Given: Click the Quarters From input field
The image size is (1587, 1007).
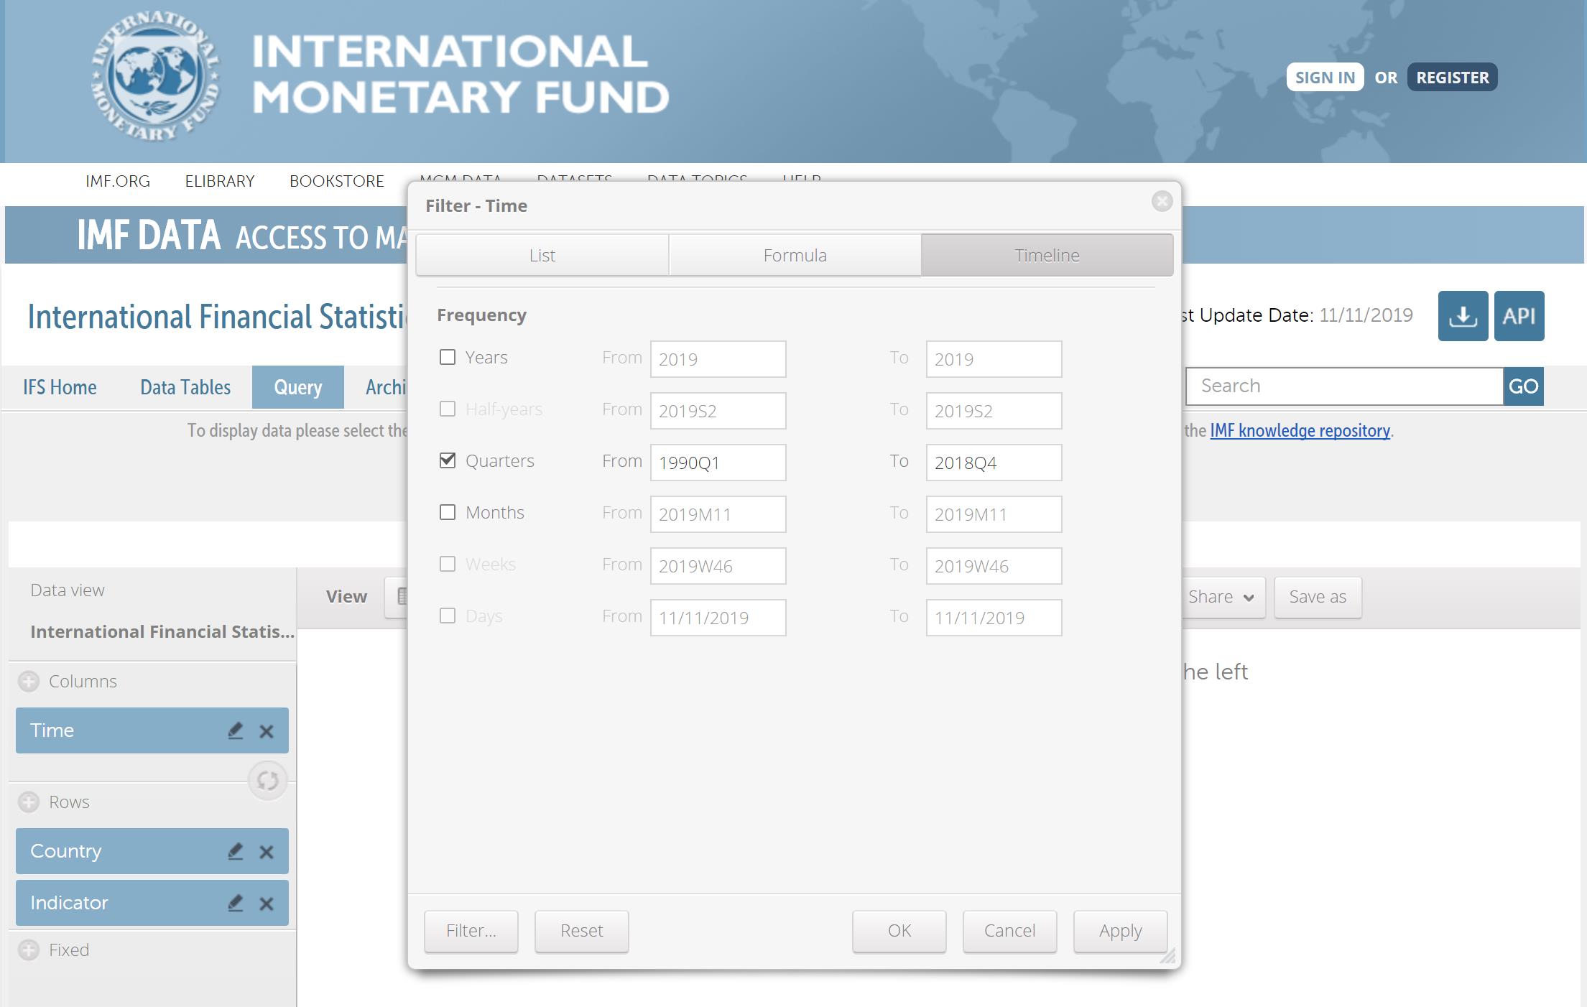Looking at the screenshot, I should click(718, 463).
